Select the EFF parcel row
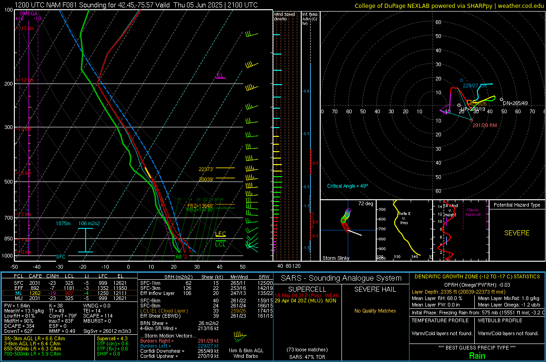This screenshot has height=362, width=546. click(x=70, y=288)
